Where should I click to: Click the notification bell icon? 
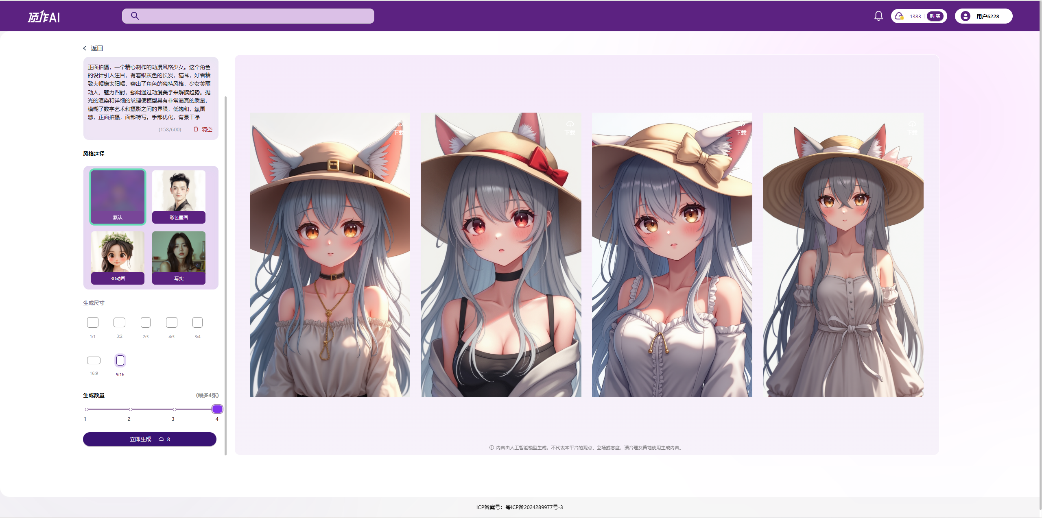click(x=878, y=16)
